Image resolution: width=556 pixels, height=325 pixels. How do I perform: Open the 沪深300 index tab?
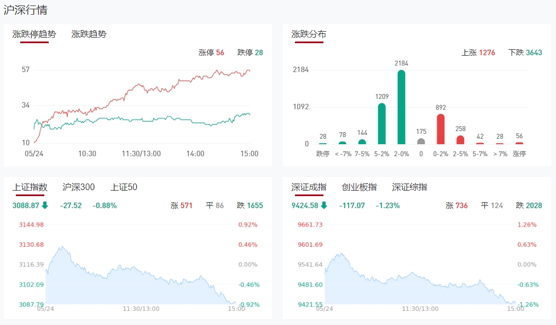(79, 187)
